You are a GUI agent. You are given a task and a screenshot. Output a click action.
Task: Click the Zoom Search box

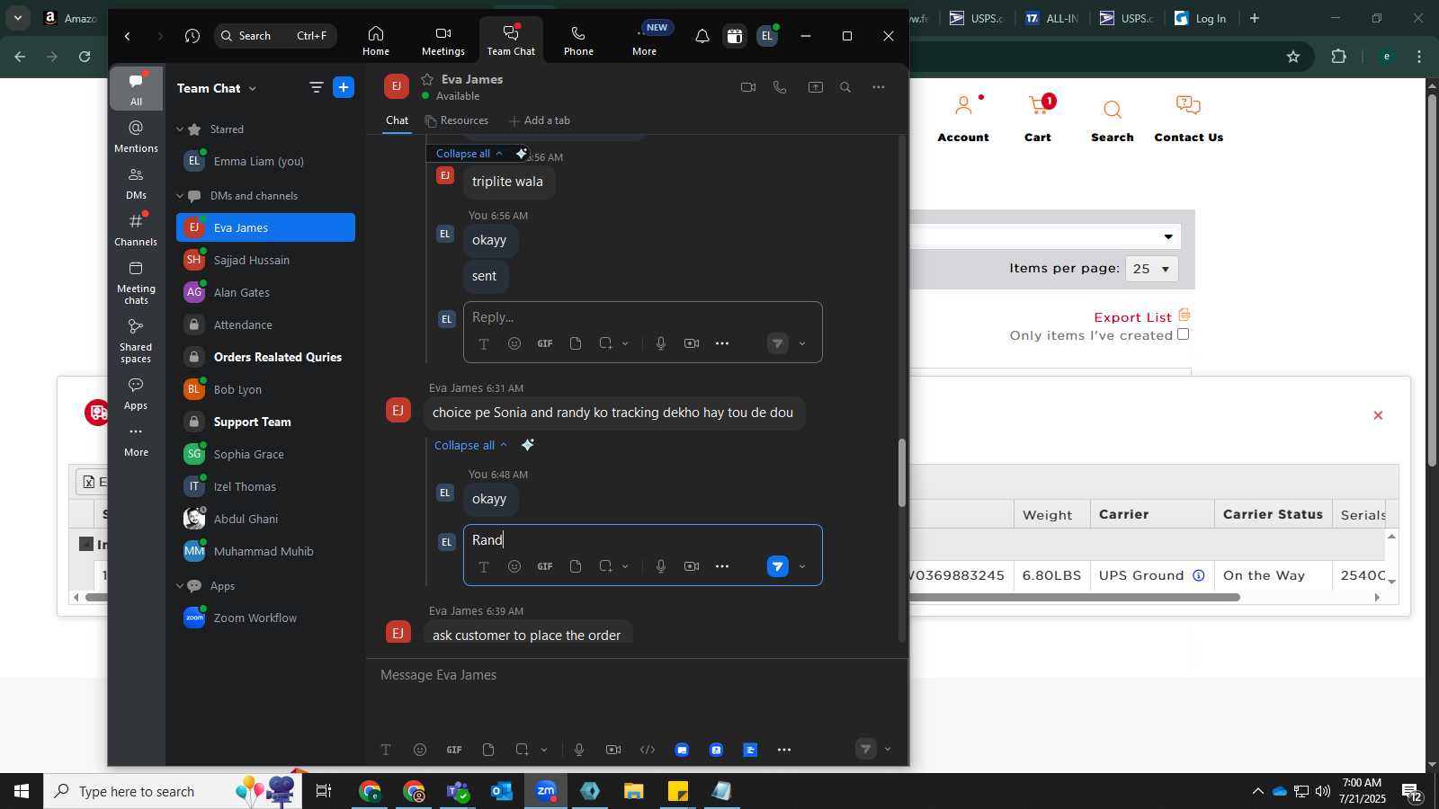(x=275, y=36)
